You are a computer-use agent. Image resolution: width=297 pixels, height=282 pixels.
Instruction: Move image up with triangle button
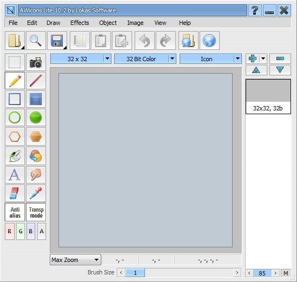point(256,70)
